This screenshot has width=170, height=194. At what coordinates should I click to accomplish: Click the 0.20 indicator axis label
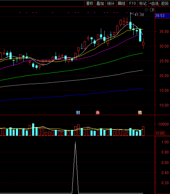(x=165, y=183)
